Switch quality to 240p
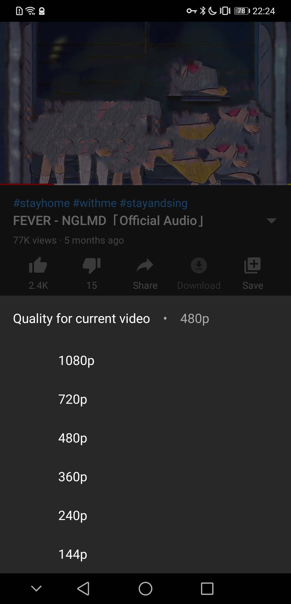Screen dimensions: 291x604 point(145,515)
